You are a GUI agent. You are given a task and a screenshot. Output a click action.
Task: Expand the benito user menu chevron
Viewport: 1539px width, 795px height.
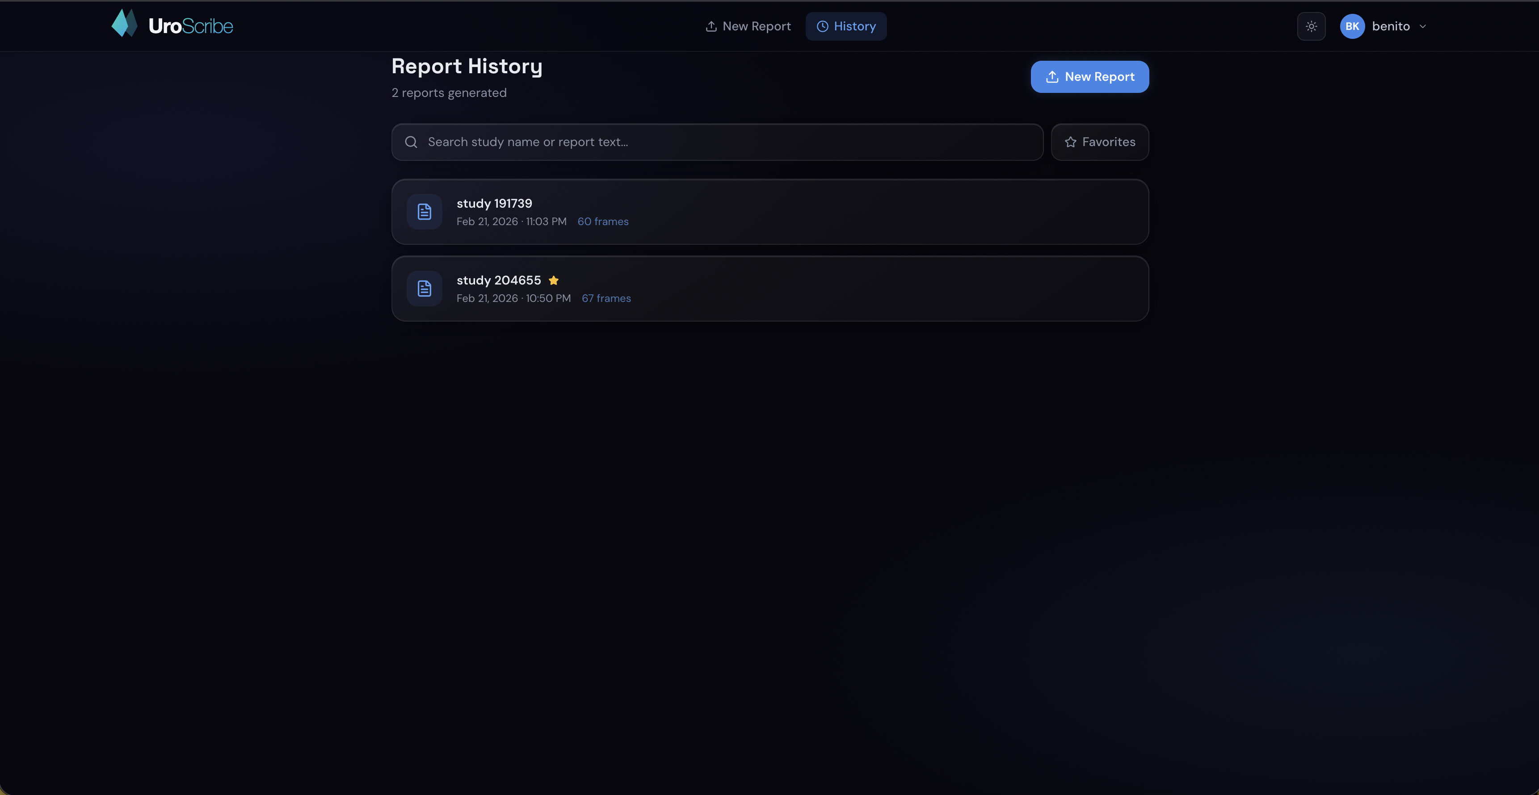click(1422, 26)
